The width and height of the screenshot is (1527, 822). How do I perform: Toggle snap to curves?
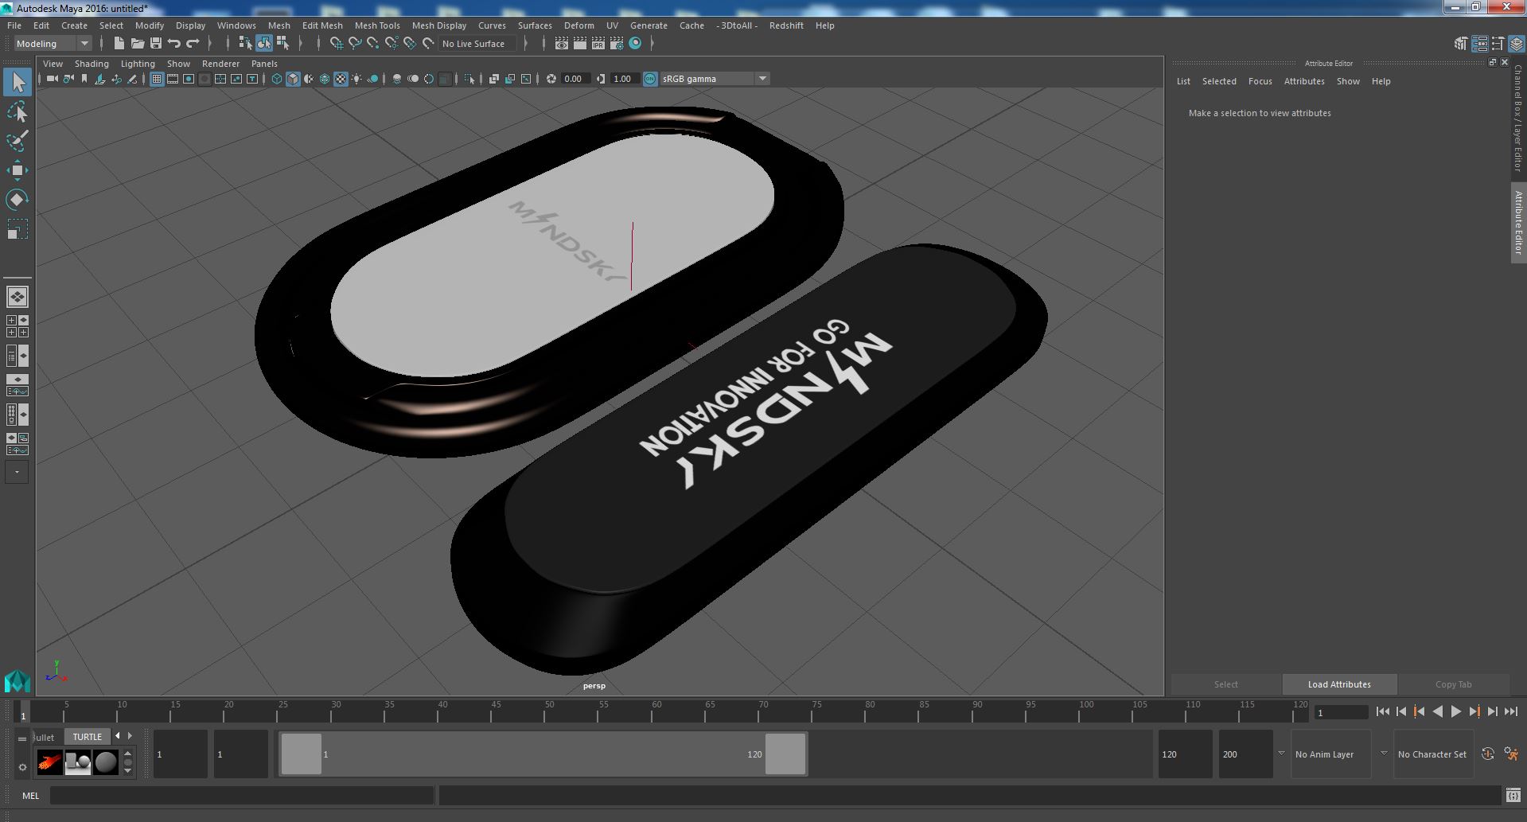[x=355, y=44]
